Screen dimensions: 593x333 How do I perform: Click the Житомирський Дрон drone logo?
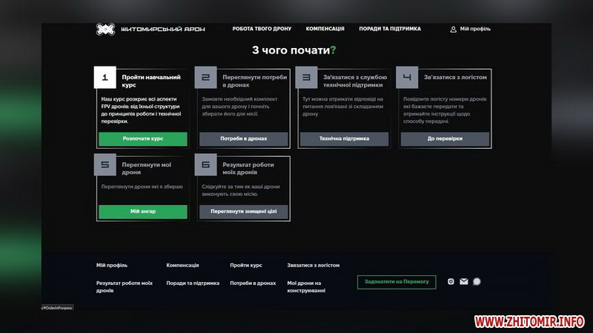pos(105,29)
